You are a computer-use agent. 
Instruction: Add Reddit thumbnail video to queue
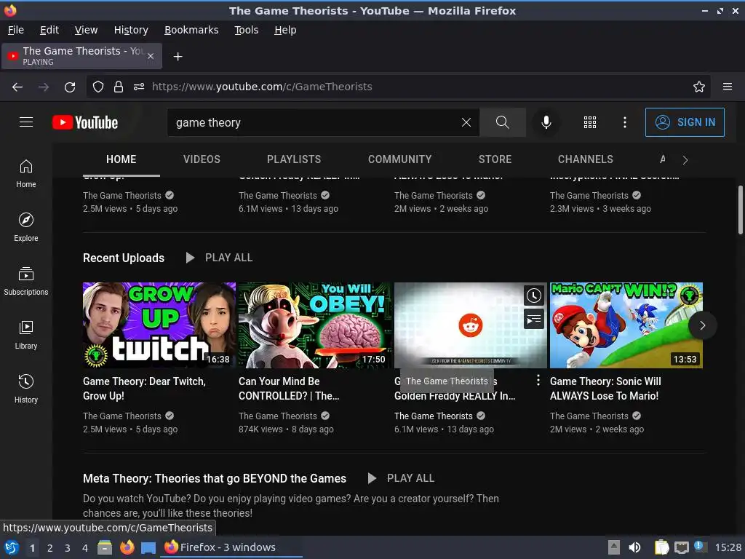[x=533, y=319]
